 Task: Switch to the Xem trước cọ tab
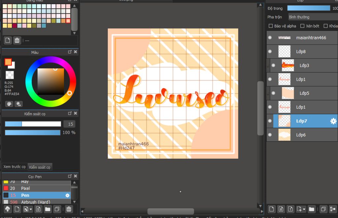pyautogui.click(x=15, y=167)
